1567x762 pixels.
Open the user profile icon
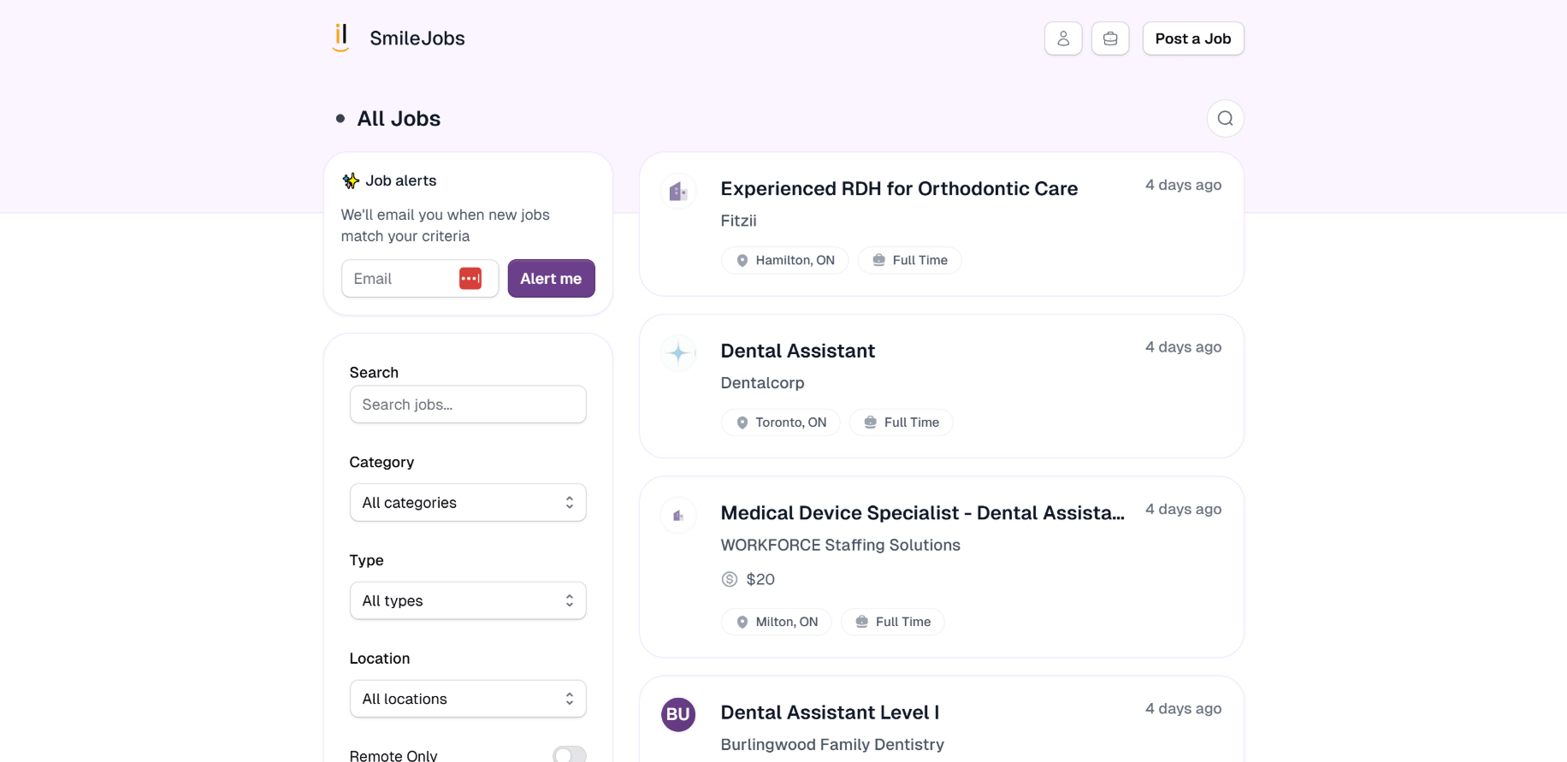click(1063, 38)
